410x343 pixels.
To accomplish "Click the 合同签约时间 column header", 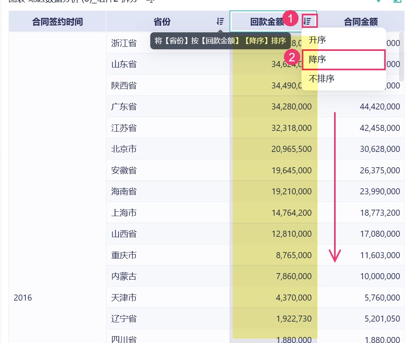I will pyautogui.click(x=57, y=22).
